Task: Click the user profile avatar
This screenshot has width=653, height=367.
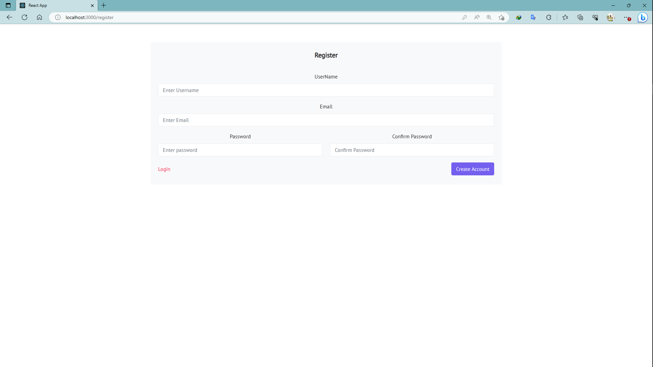Action: 610,17
